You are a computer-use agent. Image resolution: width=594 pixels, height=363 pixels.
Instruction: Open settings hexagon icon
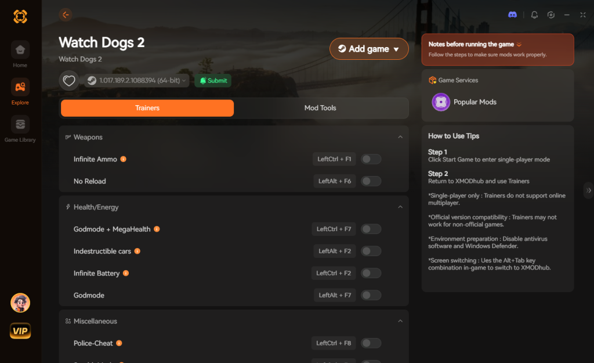click(x=551, y=15)
